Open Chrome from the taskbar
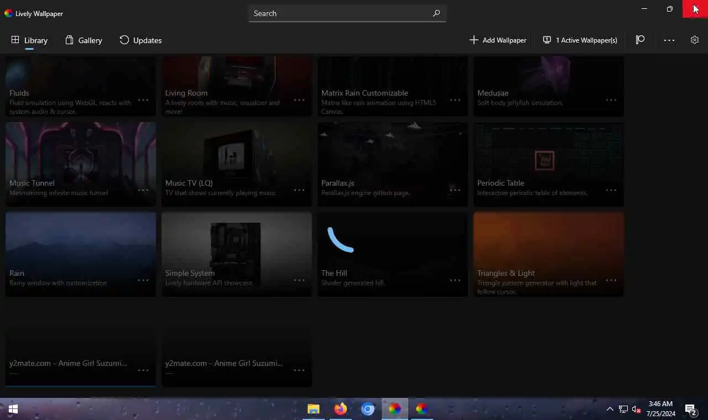The height and width of the screenshot is (420, 708). [368, 409]
